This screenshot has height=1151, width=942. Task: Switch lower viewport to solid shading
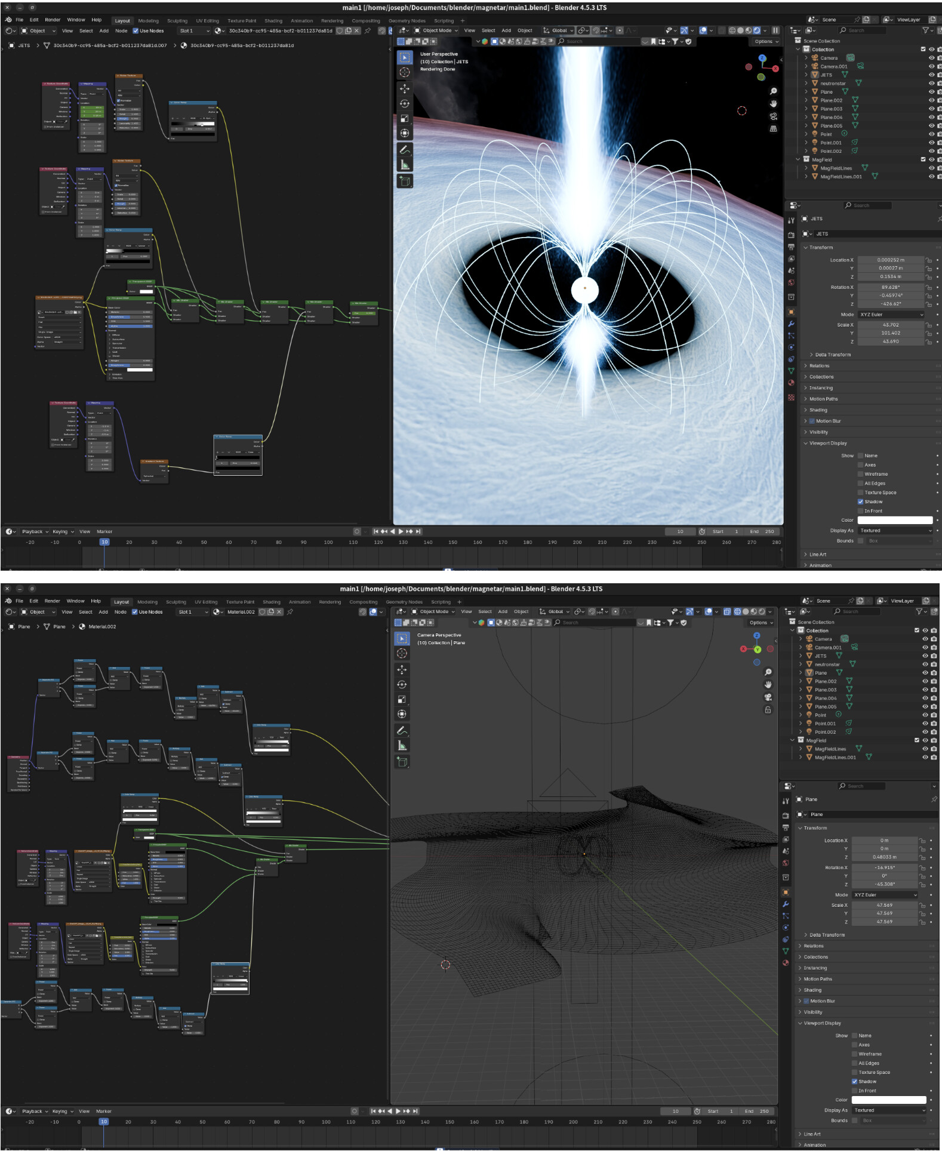pos(746,611)
